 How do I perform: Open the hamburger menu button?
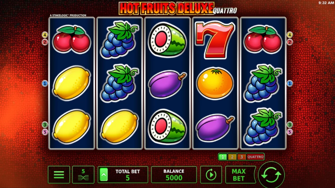click(x=59, y=174)
